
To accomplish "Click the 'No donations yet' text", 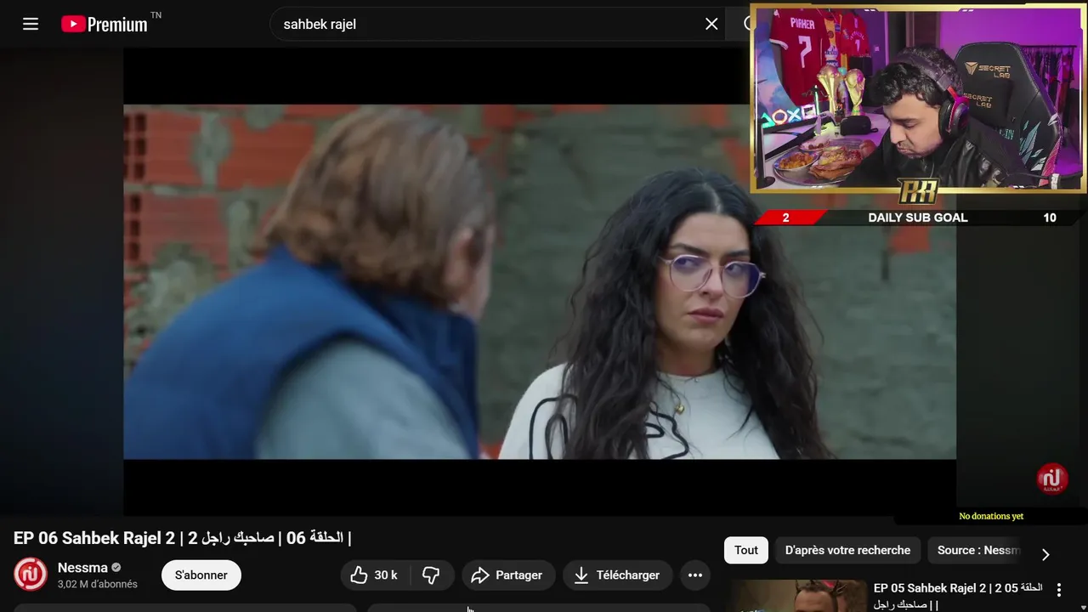I will coord(991,516).
